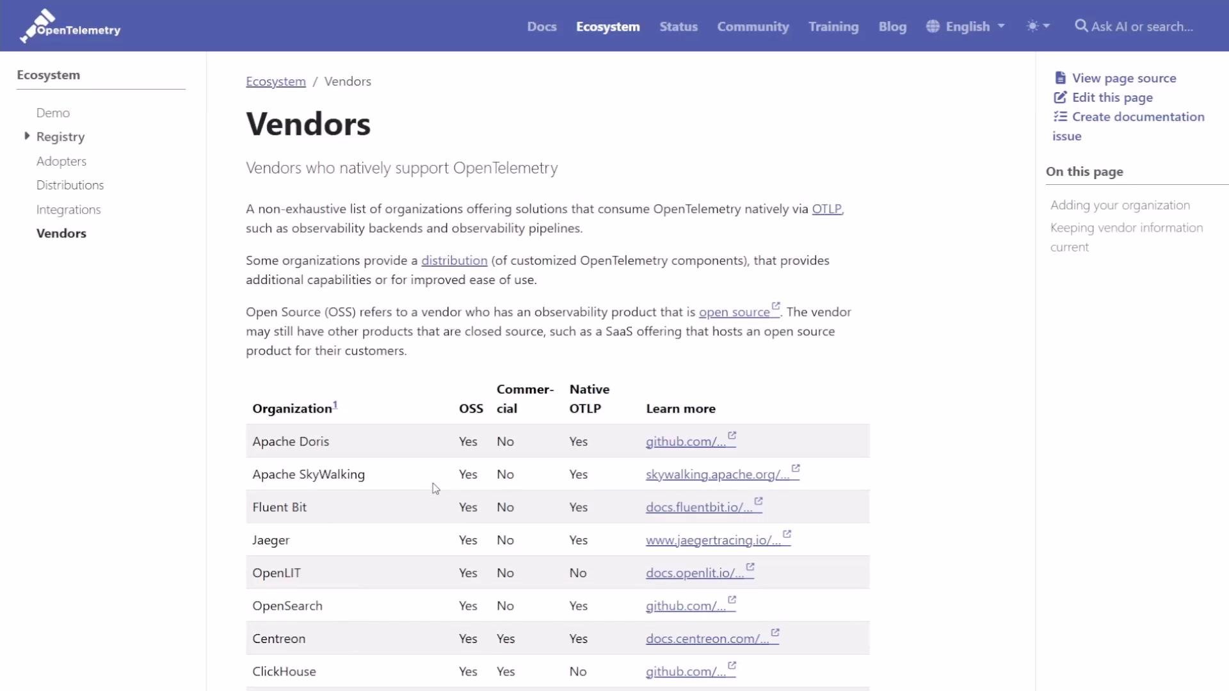
Task: Click external link icon in OpenSearch row
Action: click(732, 600)
